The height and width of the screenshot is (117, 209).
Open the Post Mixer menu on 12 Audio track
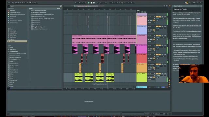pos(151,66)
